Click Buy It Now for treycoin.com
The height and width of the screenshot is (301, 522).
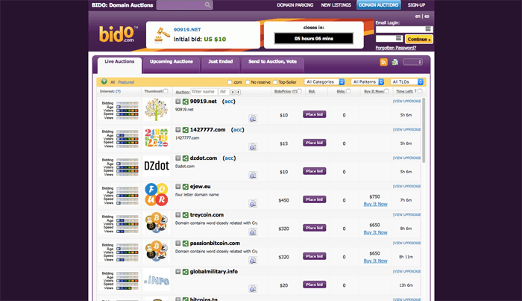(x=375, y=232)
